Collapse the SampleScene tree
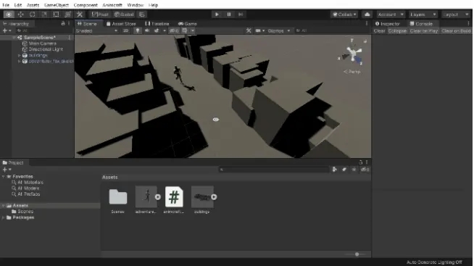The image size is (474, 266). (x=14, y=38)
